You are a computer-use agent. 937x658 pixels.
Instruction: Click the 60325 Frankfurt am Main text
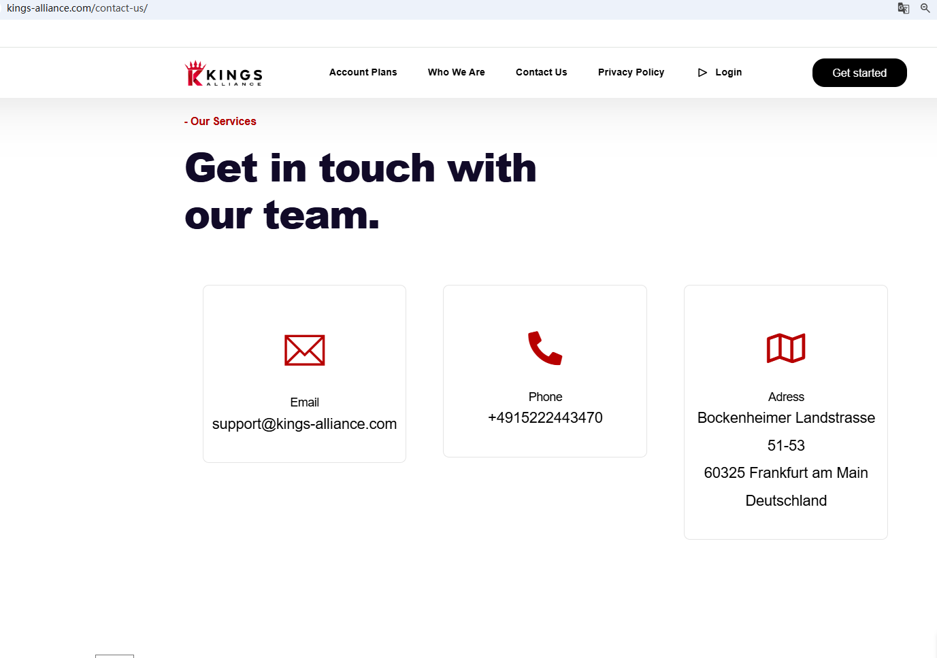click(786, 473)
